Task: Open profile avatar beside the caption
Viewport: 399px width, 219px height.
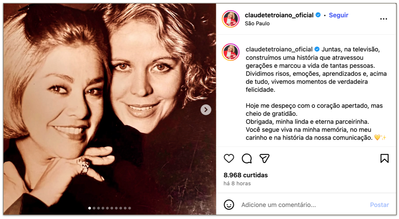Action: pyautogui.click(x=231, y=52)
